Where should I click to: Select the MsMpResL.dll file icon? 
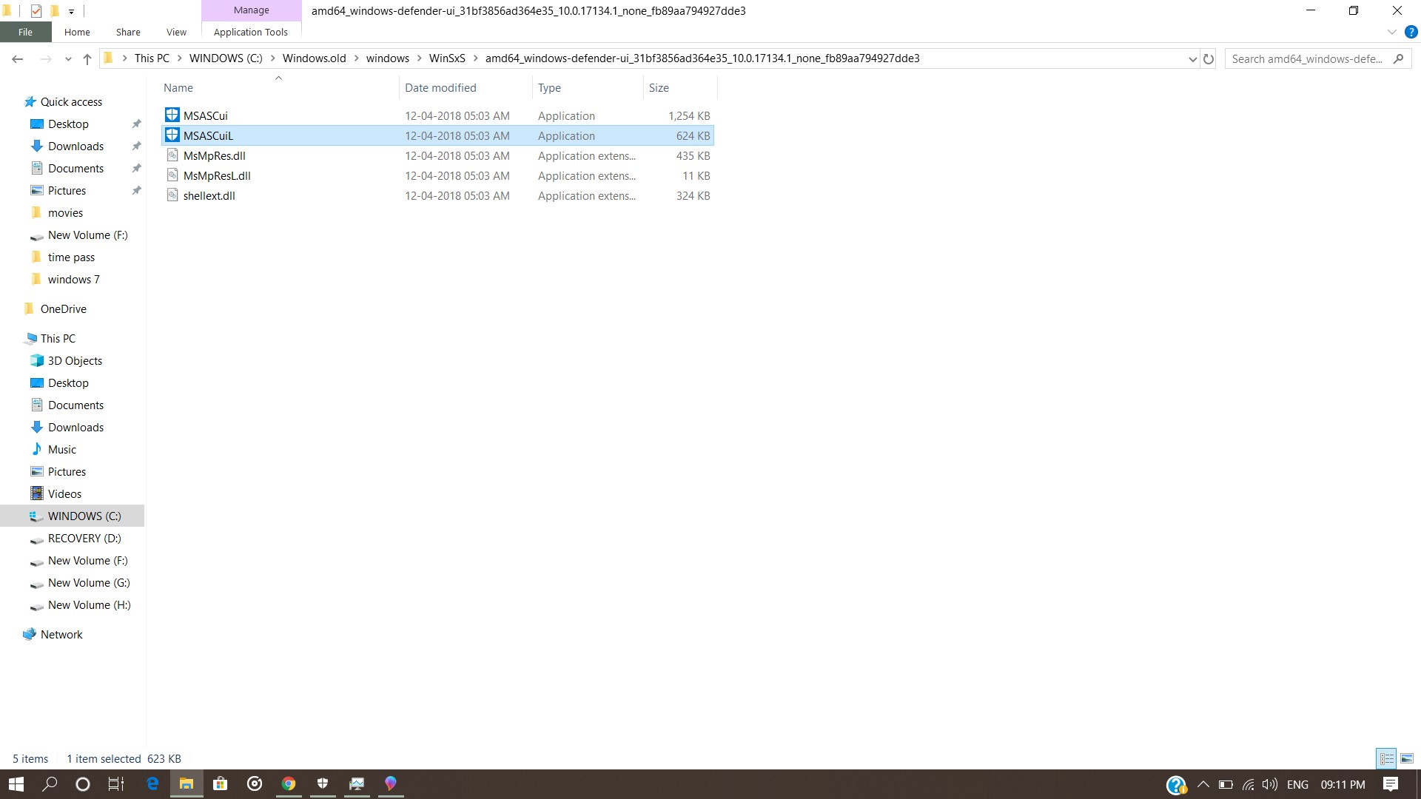[x=172, y=175]
